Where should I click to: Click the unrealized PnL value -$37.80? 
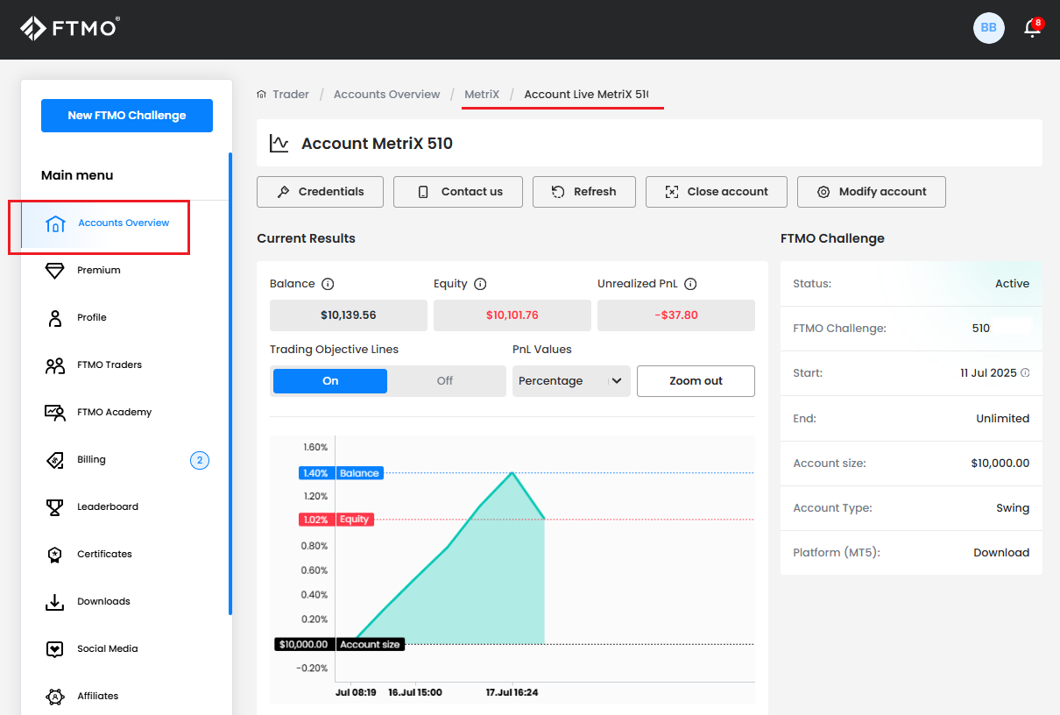676,315
